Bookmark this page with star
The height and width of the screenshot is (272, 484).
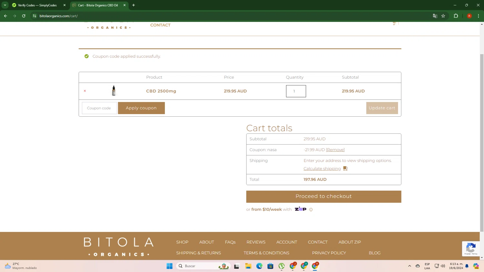[443, 16]
